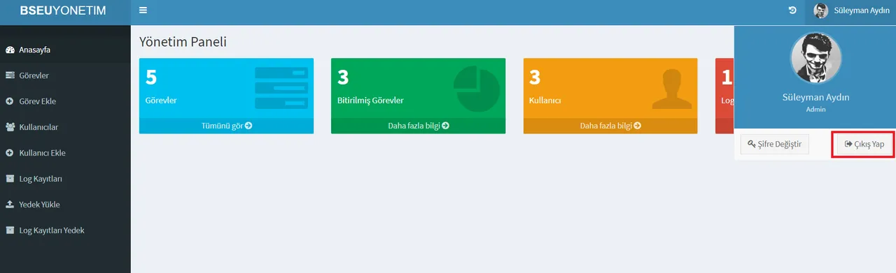
Task: Click the dashboard icon beside Anasayfa
Action: 10,50
